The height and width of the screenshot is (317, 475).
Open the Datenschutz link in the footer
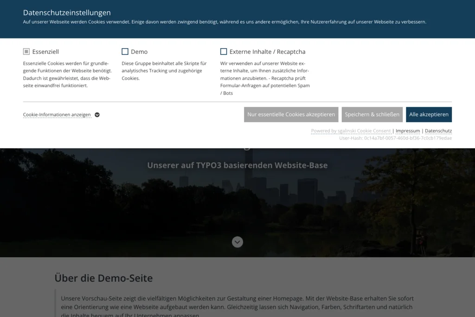(438, 131)
